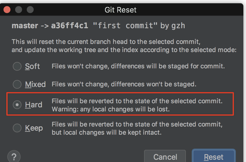Choose the Mixed reset radio button
Screen dimensions: 246x162
coord(17,84)
